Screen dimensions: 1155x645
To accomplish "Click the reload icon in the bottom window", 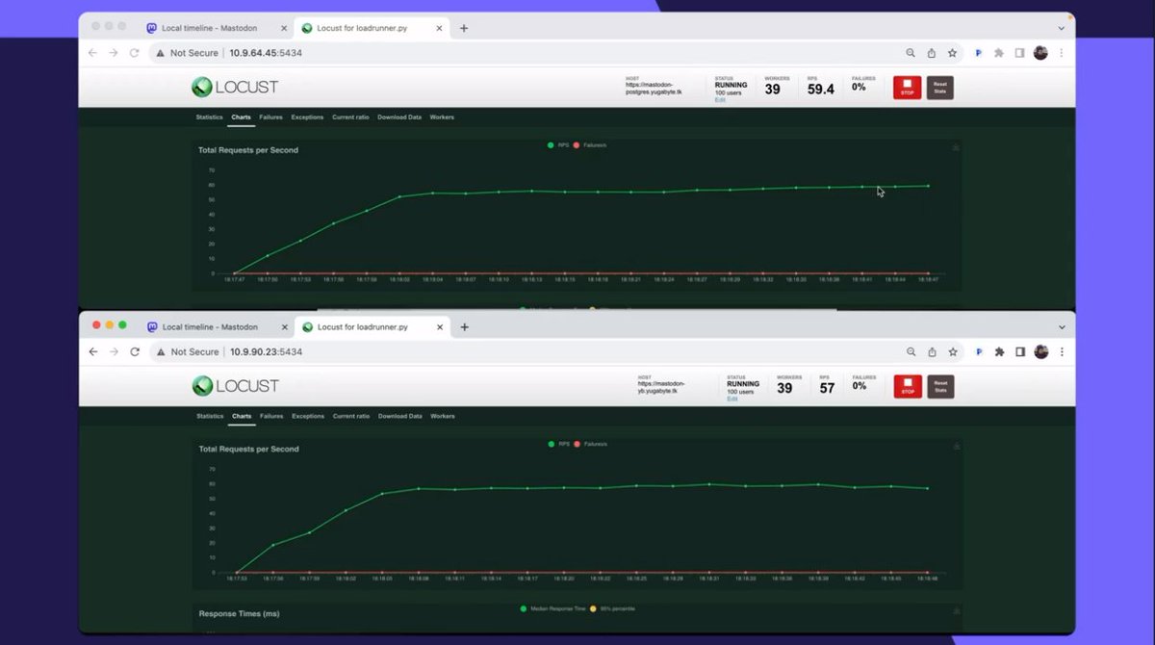I will tap(135, 351).
